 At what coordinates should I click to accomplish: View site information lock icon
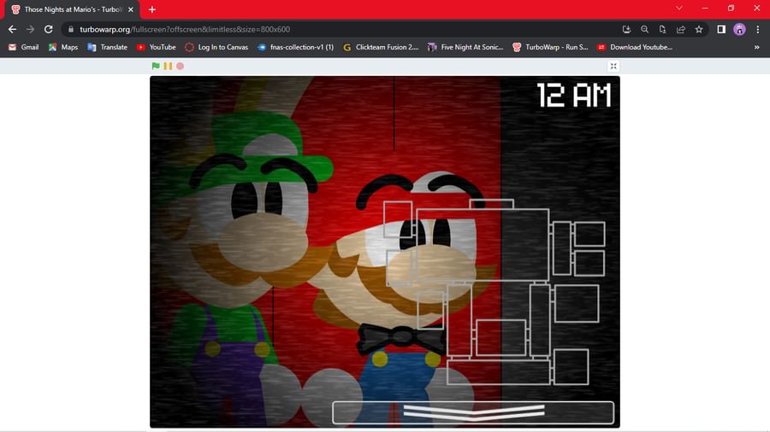click(x=71, y=29)
